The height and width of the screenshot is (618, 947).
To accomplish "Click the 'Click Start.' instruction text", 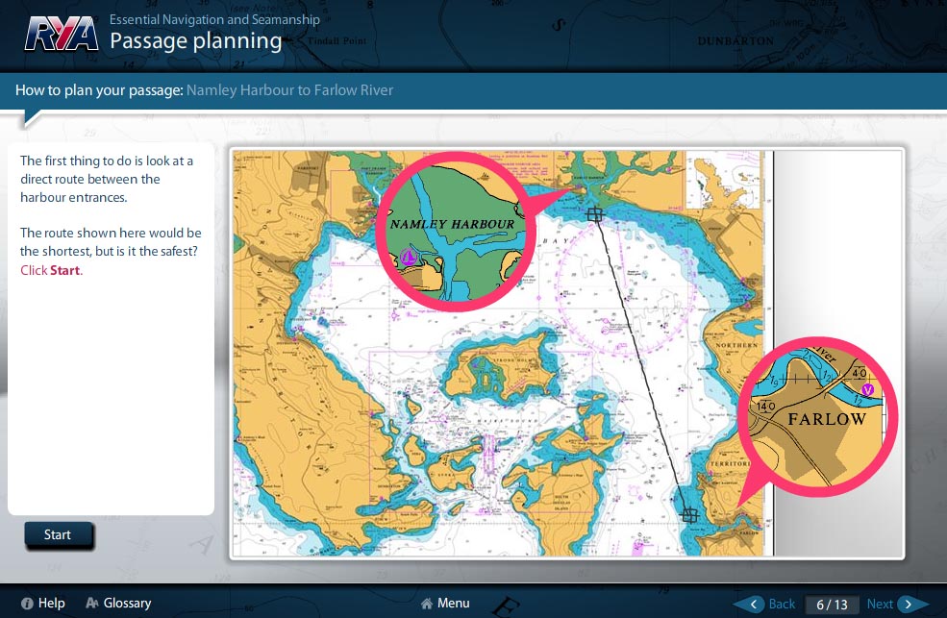I will click(51, 270).
